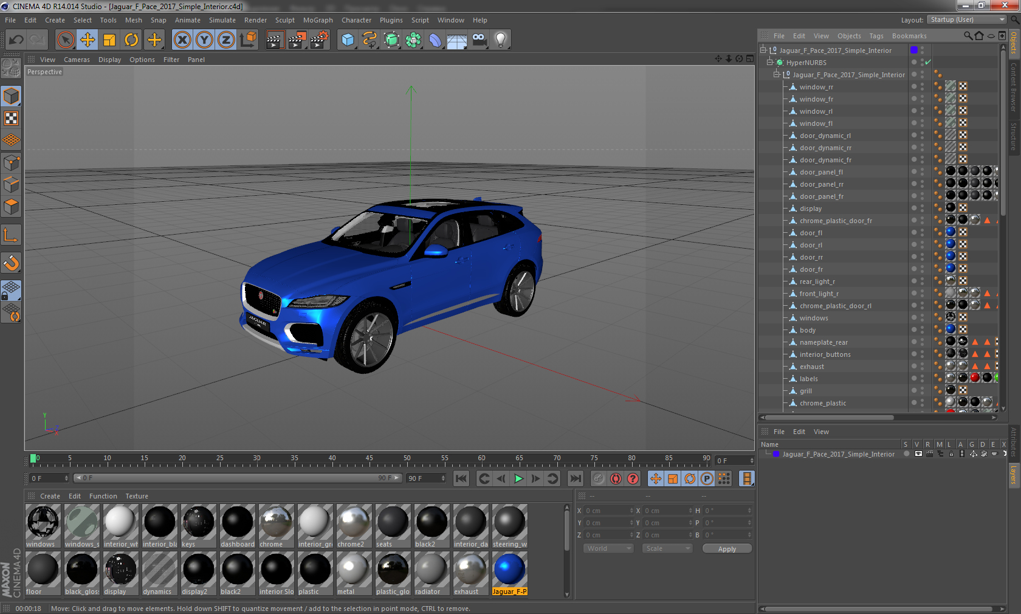
Task: Activate the Scale tool
Action: pyautogui.click(x=109, y=40)
